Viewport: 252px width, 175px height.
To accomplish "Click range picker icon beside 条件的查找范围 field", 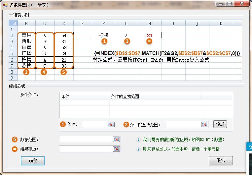I will coord(205,124).
